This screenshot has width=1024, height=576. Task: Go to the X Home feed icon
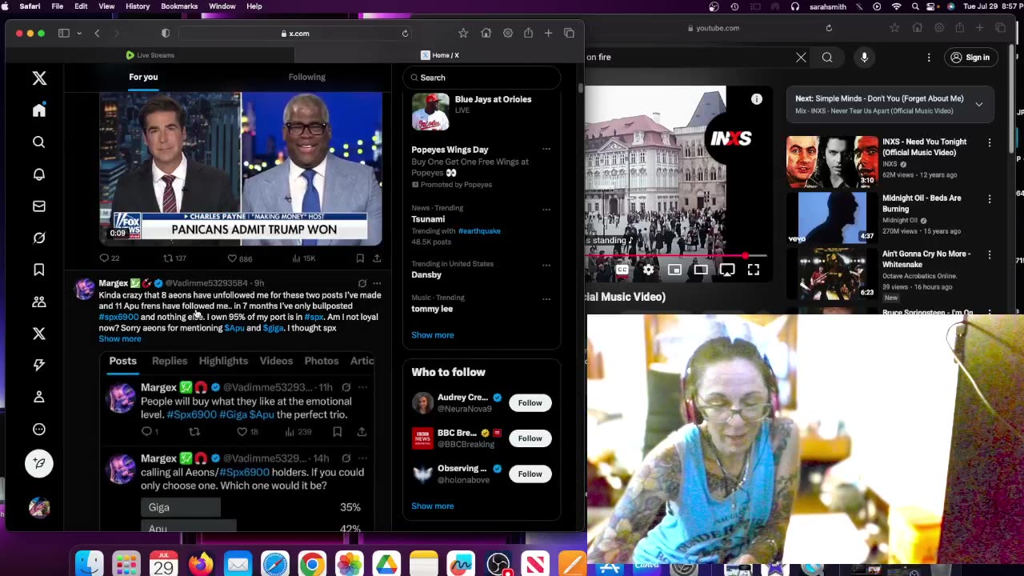39,110
